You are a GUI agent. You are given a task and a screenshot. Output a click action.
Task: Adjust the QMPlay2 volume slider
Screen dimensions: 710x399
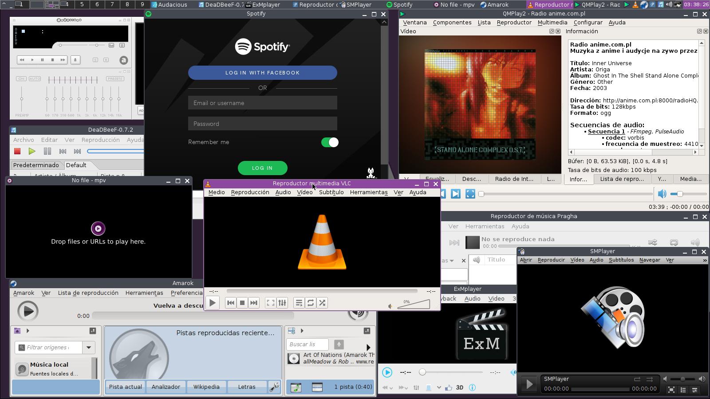pos(689,194)
